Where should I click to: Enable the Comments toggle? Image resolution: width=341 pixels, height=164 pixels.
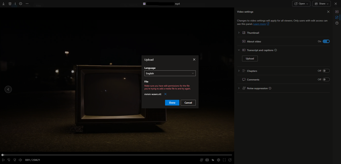click(x=326, y=79)
